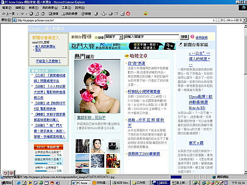Open the 童話彩妝 - 花仙子 photo title link

point(91,118)
